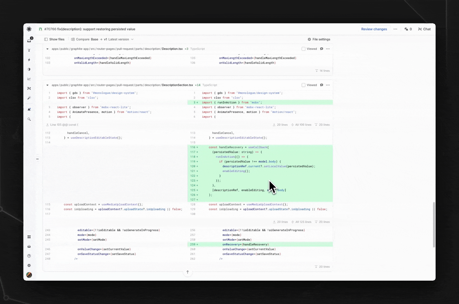
Task: Expand all 106 hidden lines
Action: pos(301,125)
